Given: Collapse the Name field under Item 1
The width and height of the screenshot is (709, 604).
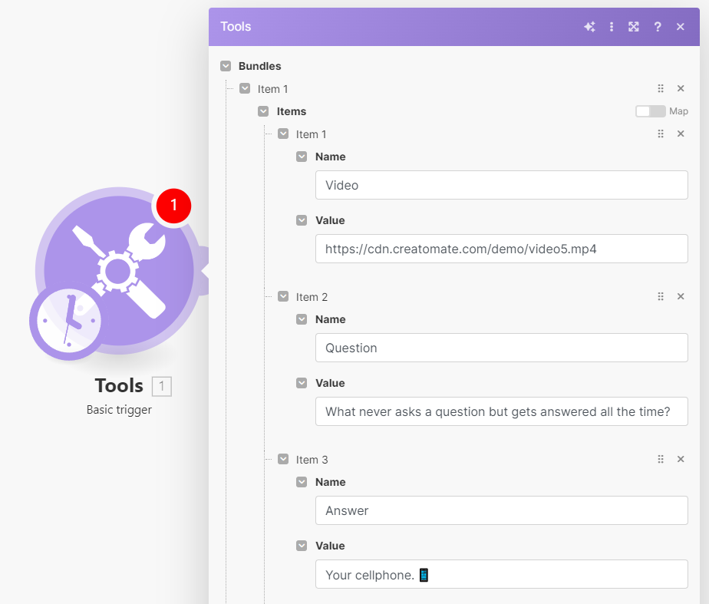Looking at the screenshot, I should pyautogui.click(x=302, y=157).
